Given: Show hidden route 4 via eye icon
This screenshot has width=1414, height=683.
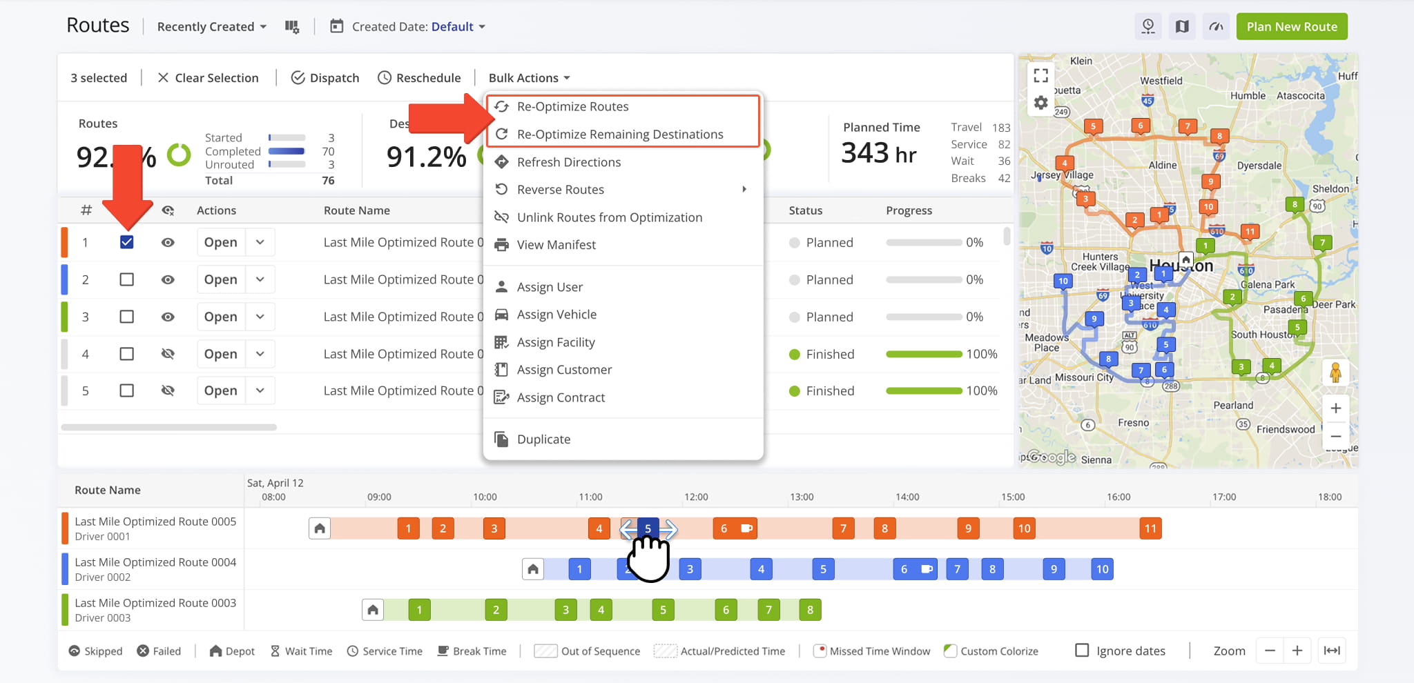Looking at the screenshot, I should point(168,354).
